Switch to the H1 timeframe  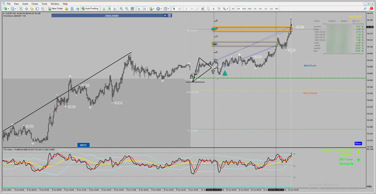click(255, 8)
